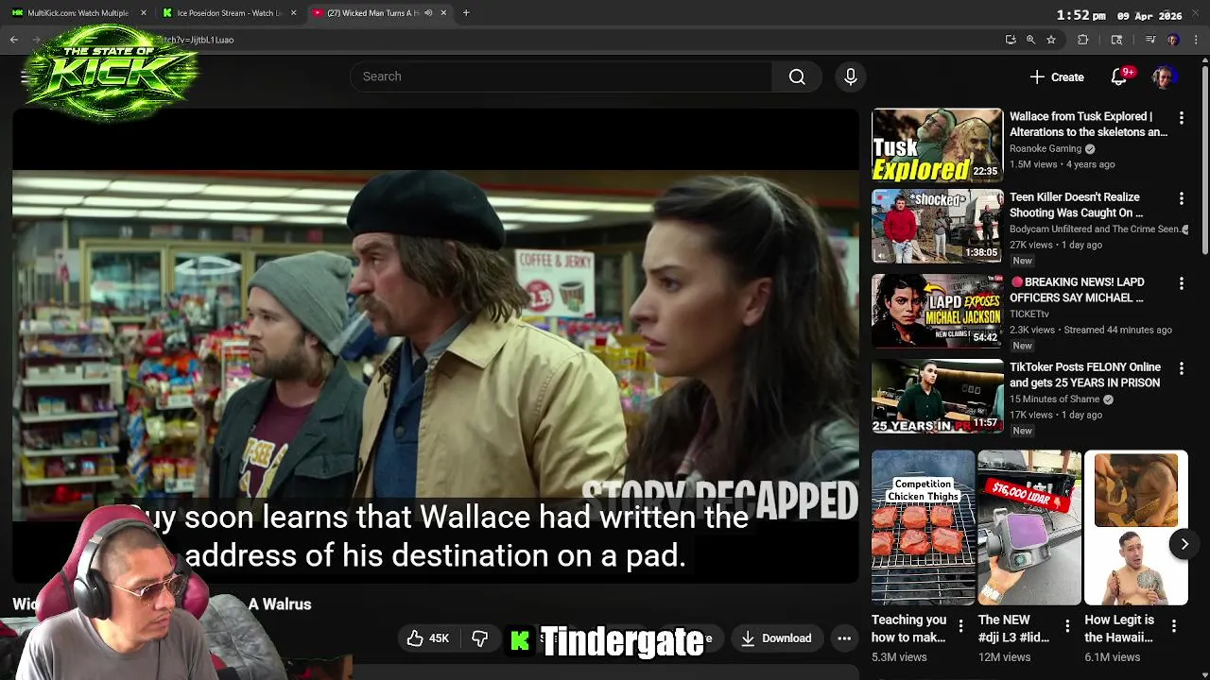Image resolution: width=1210 pixels, height=680 pixels.
Task: Click the Download button
Action: 776,638
